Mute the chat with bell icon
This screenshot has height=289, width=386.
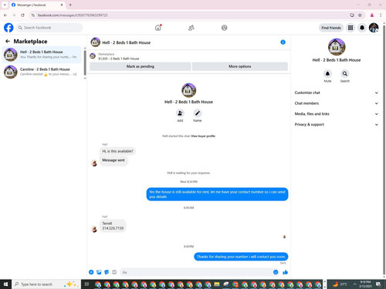327,74
